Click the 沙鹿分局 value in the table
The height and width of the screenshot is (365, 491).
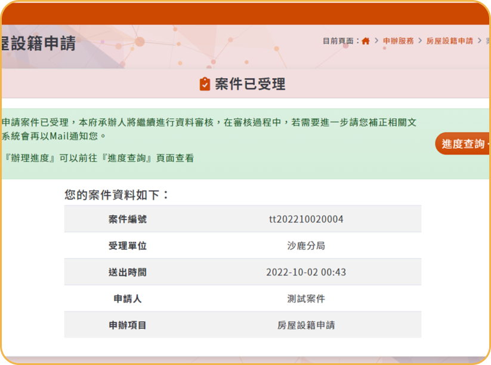305,246
